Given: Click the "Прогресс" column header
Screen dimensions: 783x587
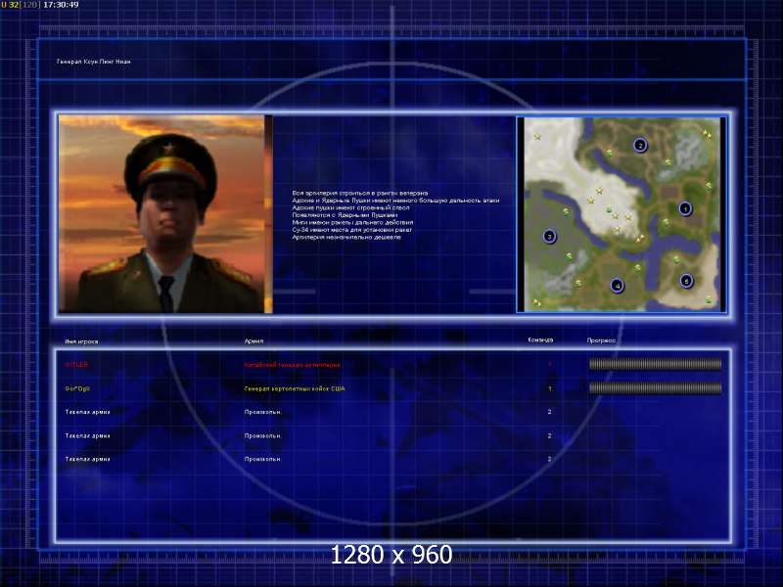Looking at the screenshot, I should pyautogui.click(x=601, y=340).
